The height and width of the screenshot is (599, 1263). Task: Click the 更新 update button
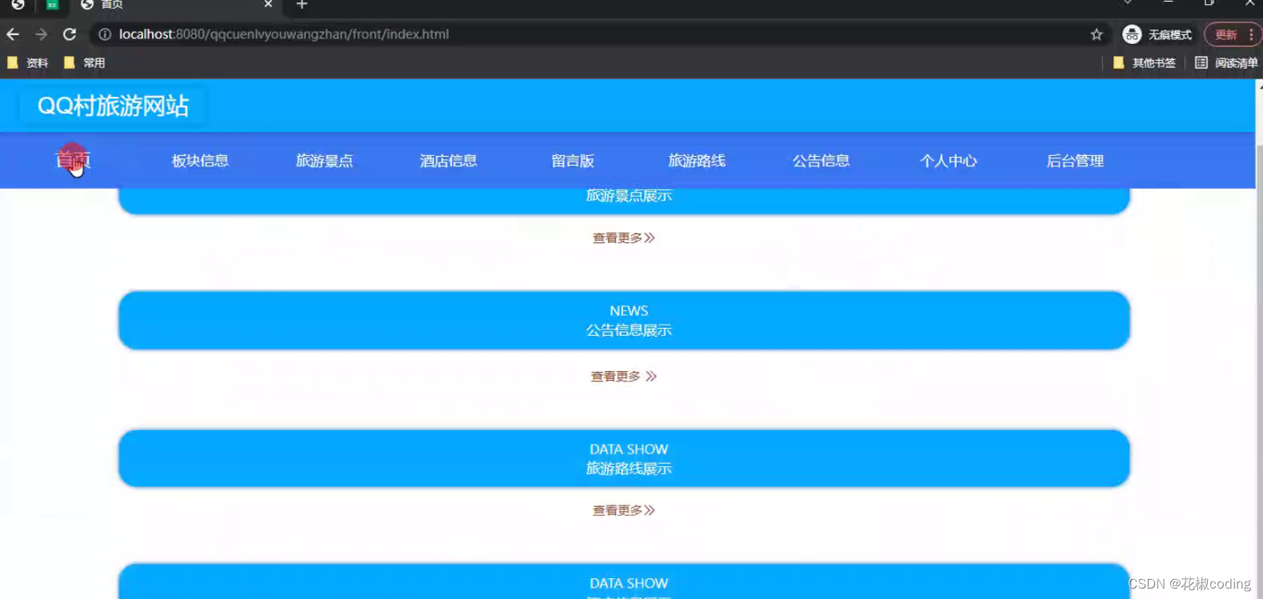pos(1226,34)
